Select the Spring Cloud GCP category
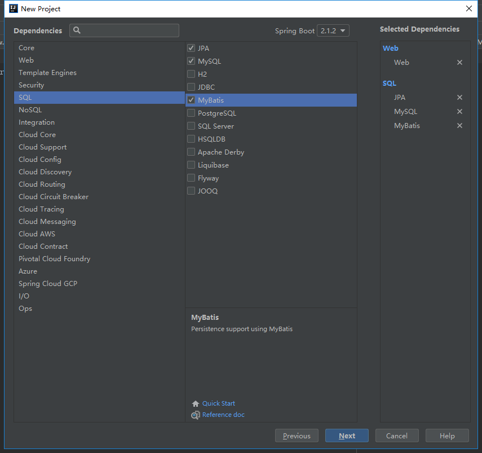The image size is (482, 453). [x=99, y=284]
